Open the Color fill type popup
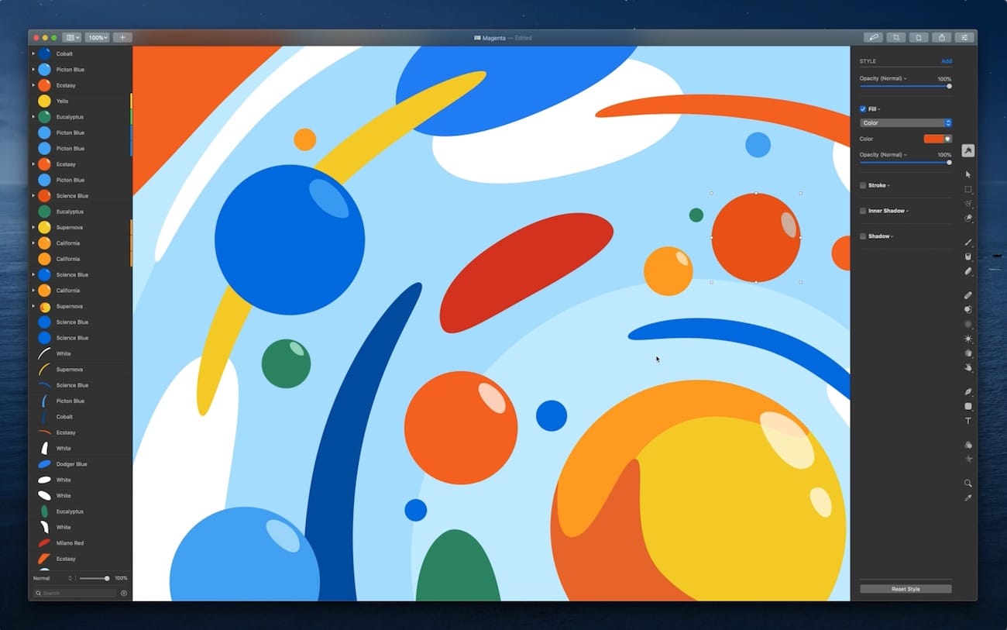This screenshot has height=630, width=1007. coord(906,123)
